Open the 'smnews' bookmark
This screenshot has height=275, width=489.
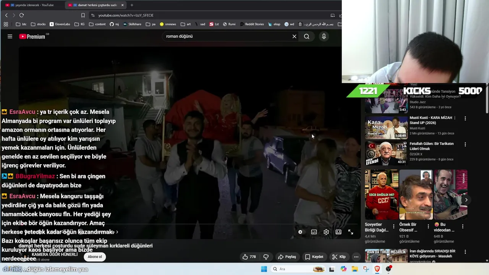click(x=168, y=24)
